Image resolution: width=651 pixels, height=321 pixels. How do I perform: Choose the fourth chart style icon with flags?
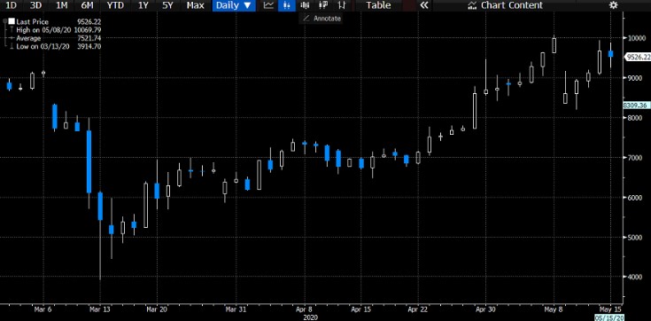click(x=323, y=5)
